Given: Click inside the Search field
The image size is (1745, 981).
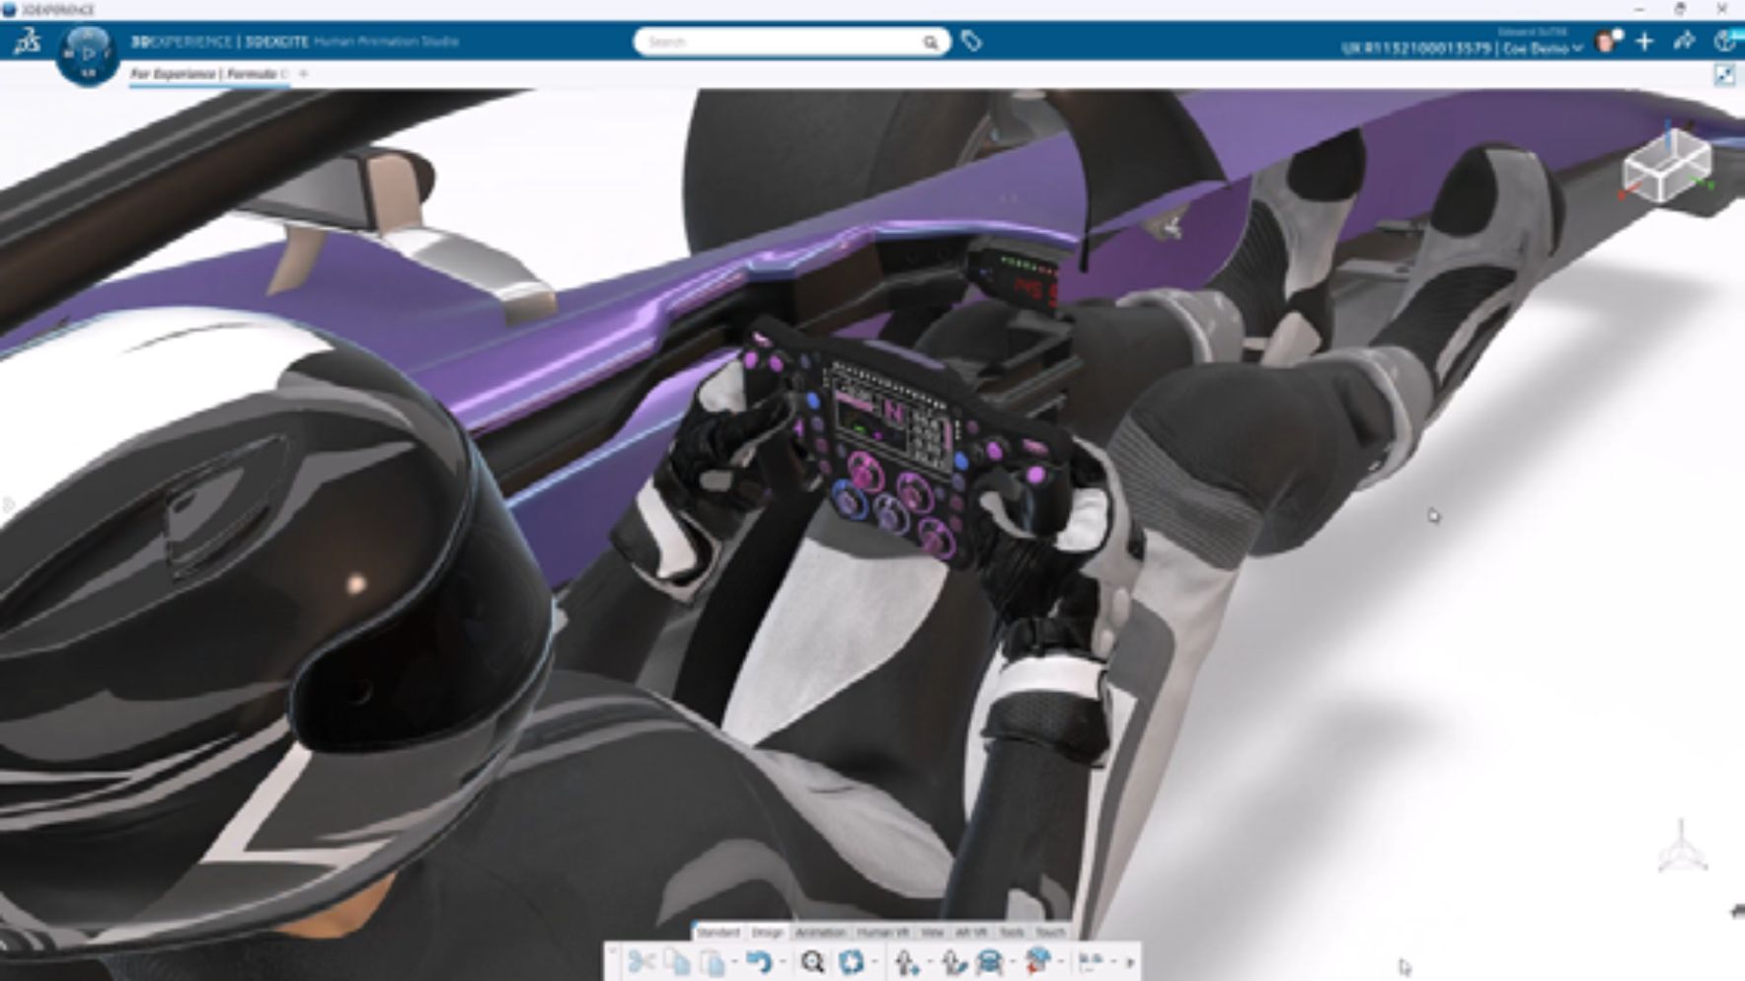Looking at the screenshot, I should click(780, 41).
